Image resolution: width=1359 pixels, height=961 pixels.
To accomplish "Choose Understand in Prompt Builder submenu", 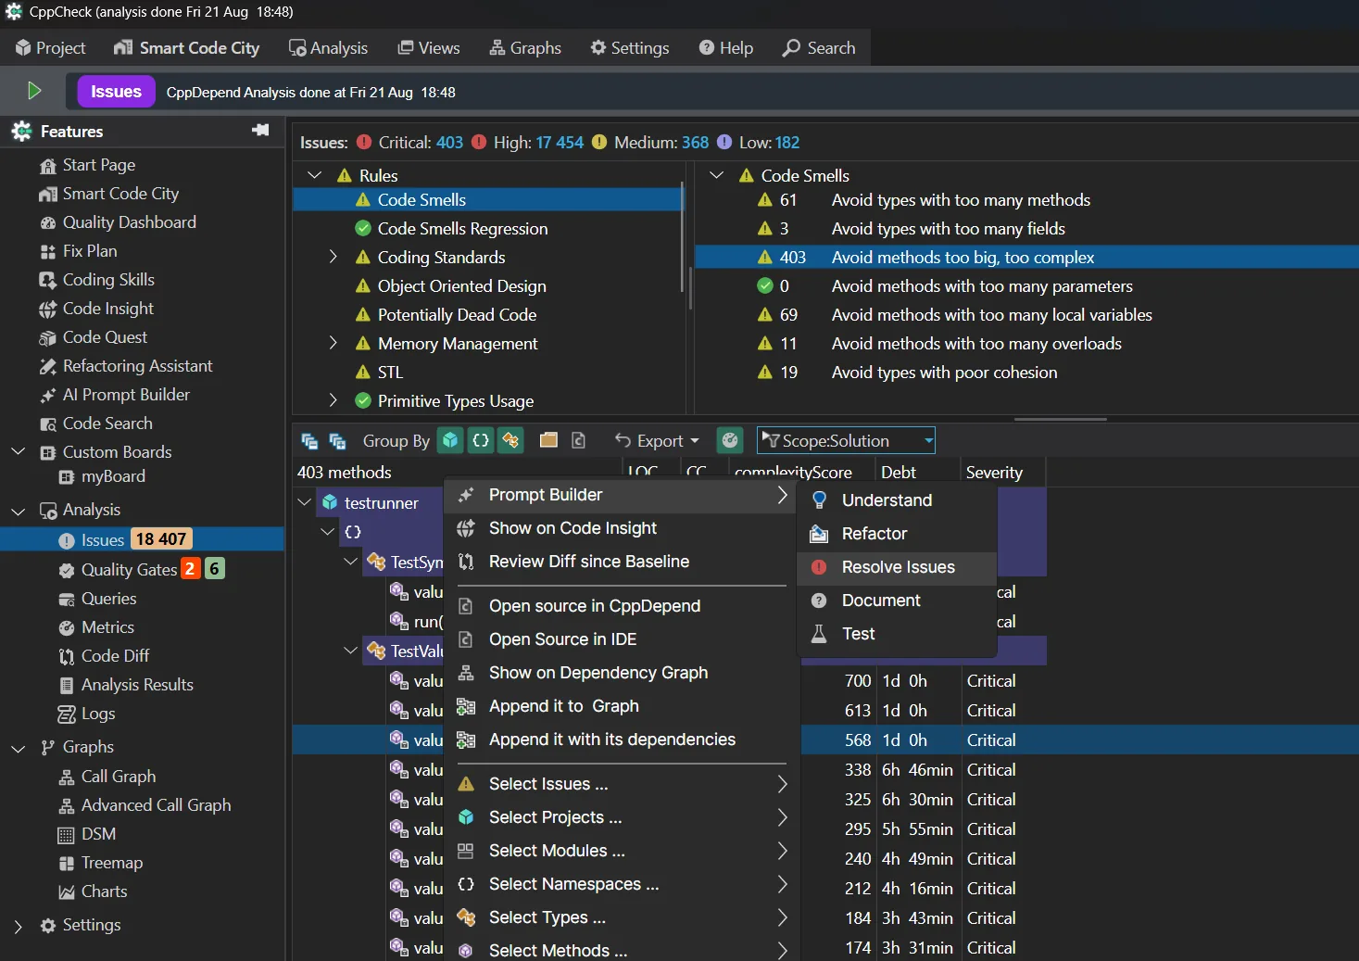I will pyautogui.click(x=897, y=500).
